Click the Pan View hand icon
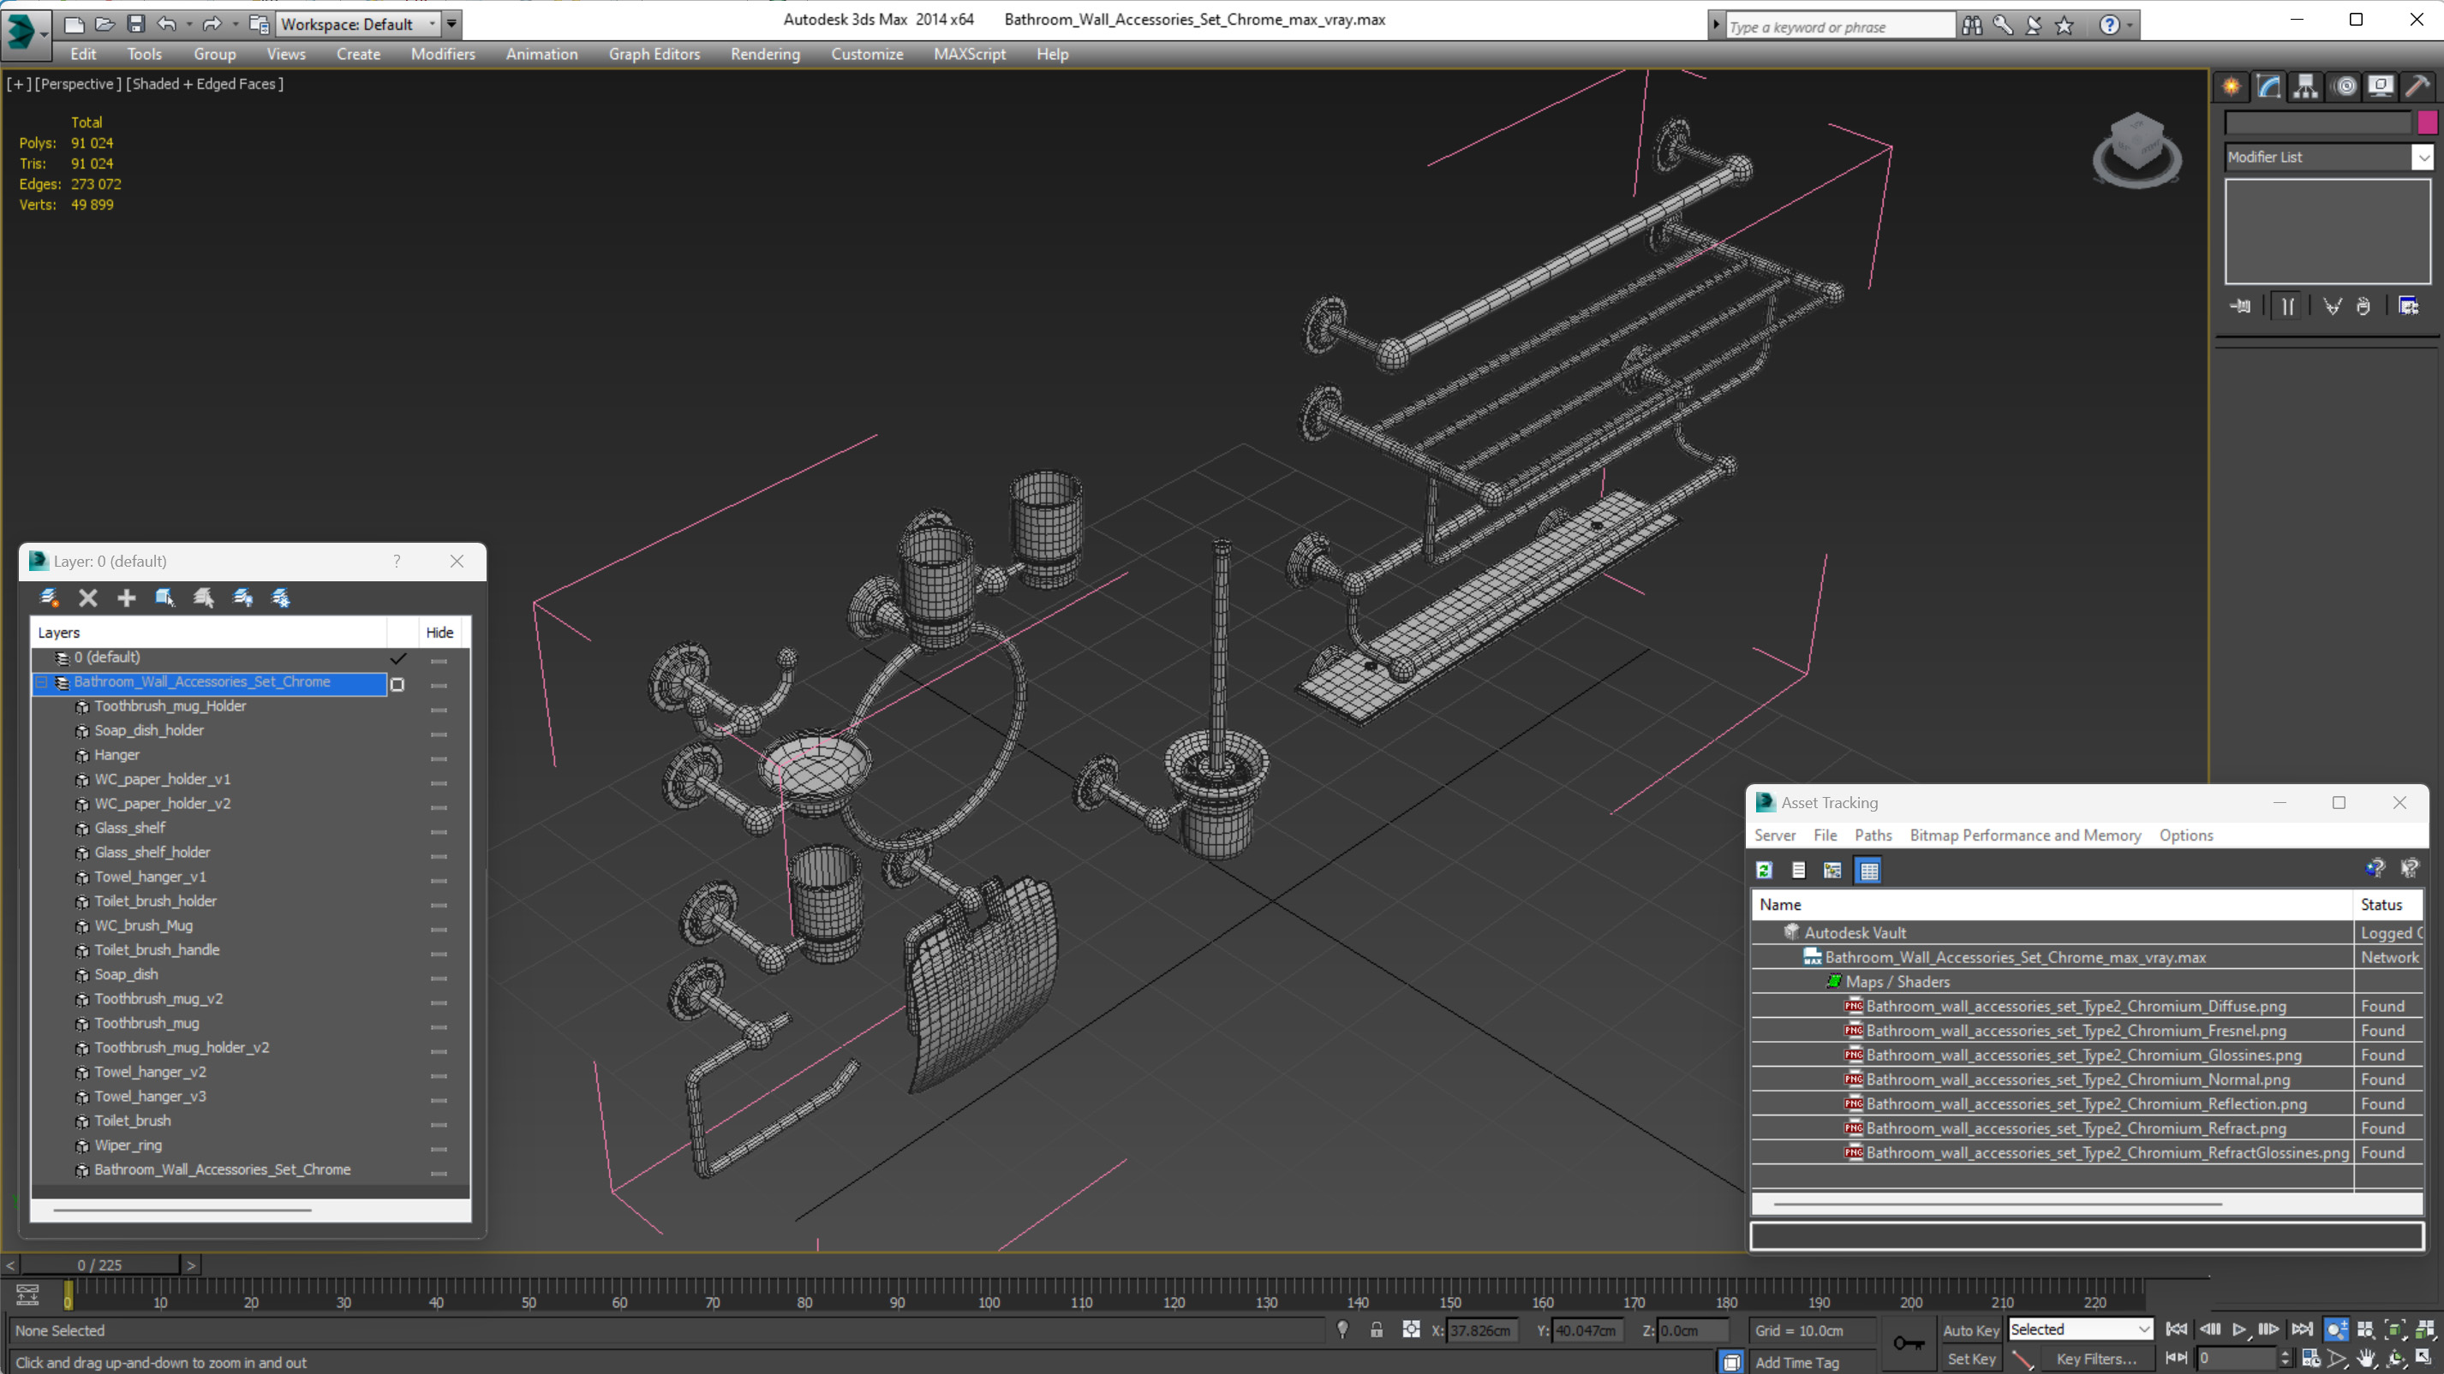The image size is (2444, 1374). point(2366,1359)
